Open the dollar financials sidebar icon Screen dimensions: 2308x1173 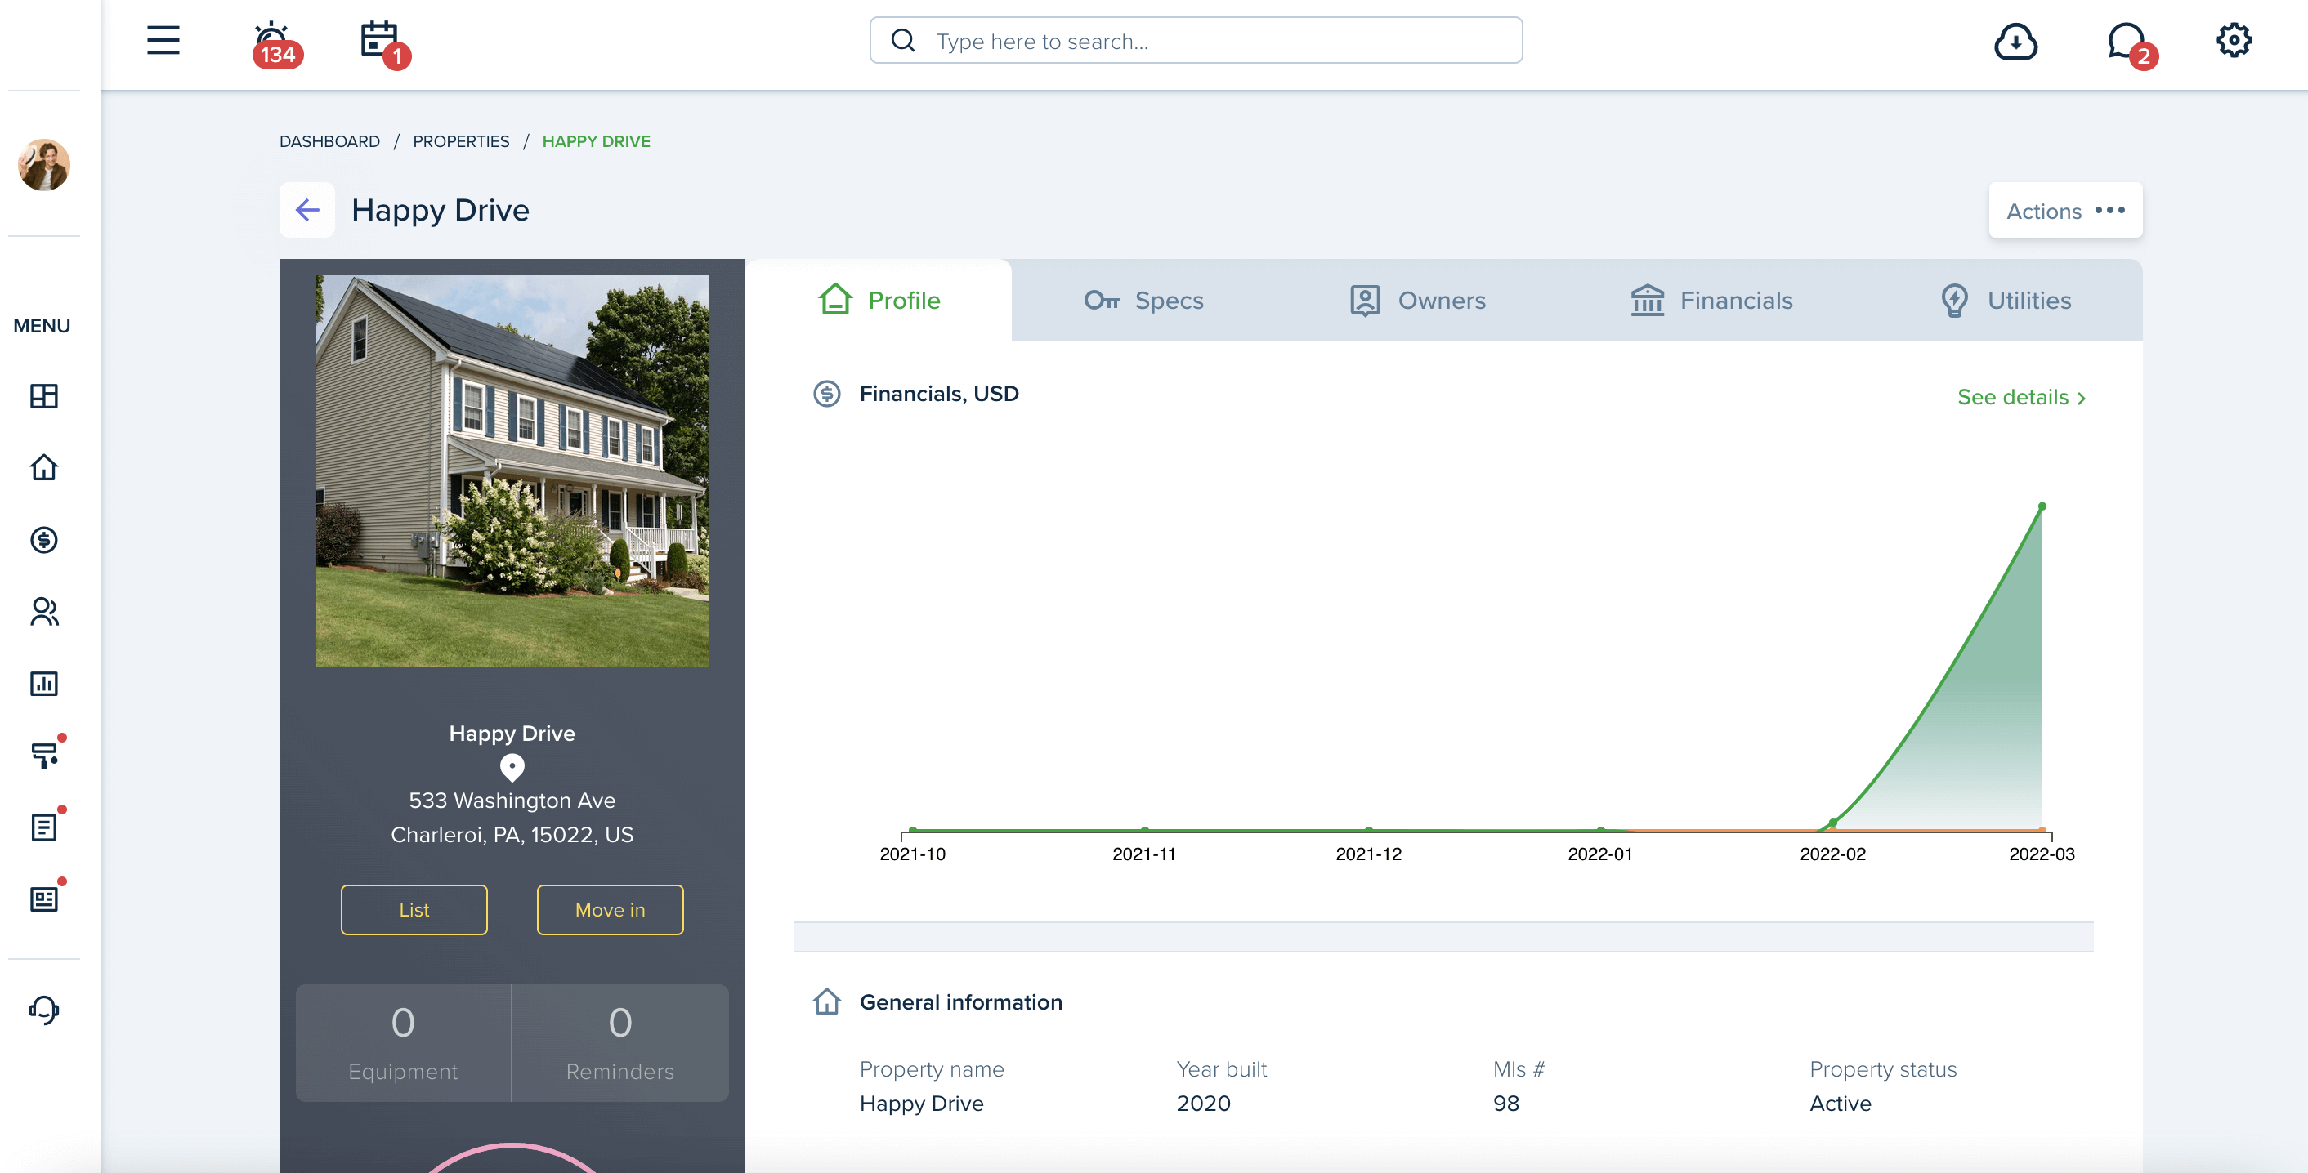(x=44, y=540)
